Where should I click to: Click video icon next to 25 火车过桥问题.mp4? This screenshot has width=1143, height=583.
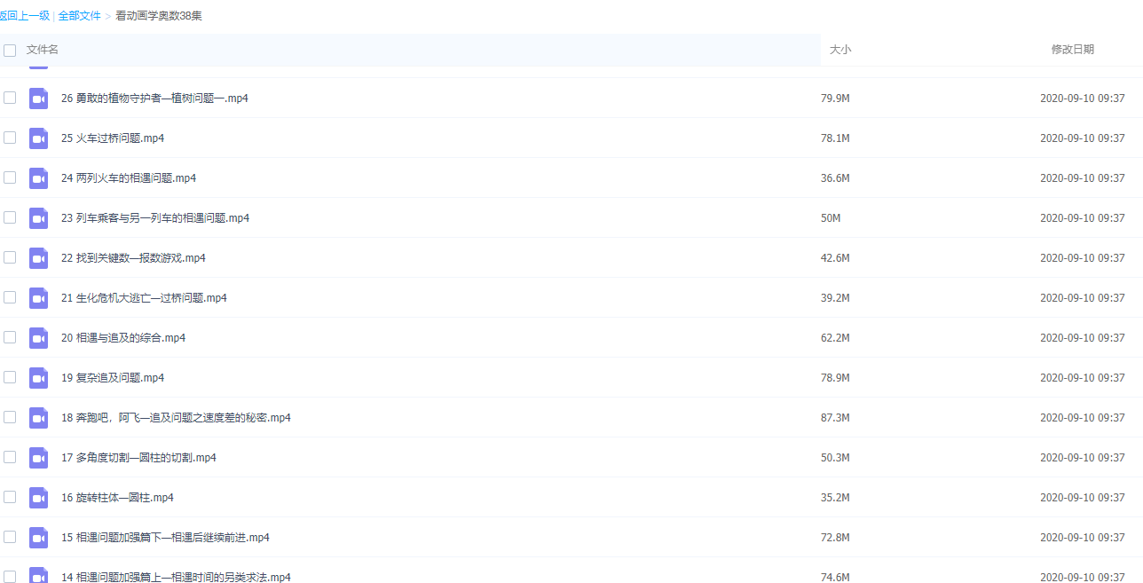click(38, 138)
